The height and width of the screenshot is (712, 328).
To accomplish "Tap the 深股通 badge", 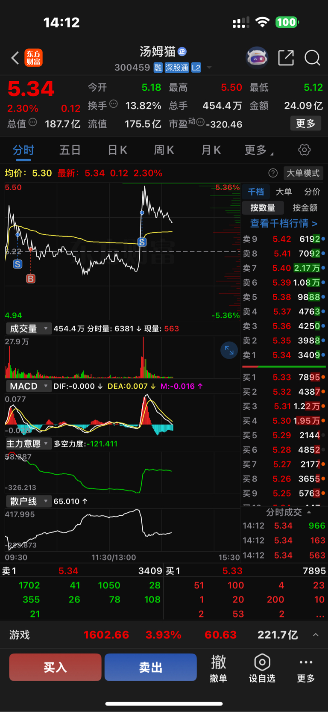I will click(x=177, y=68).
